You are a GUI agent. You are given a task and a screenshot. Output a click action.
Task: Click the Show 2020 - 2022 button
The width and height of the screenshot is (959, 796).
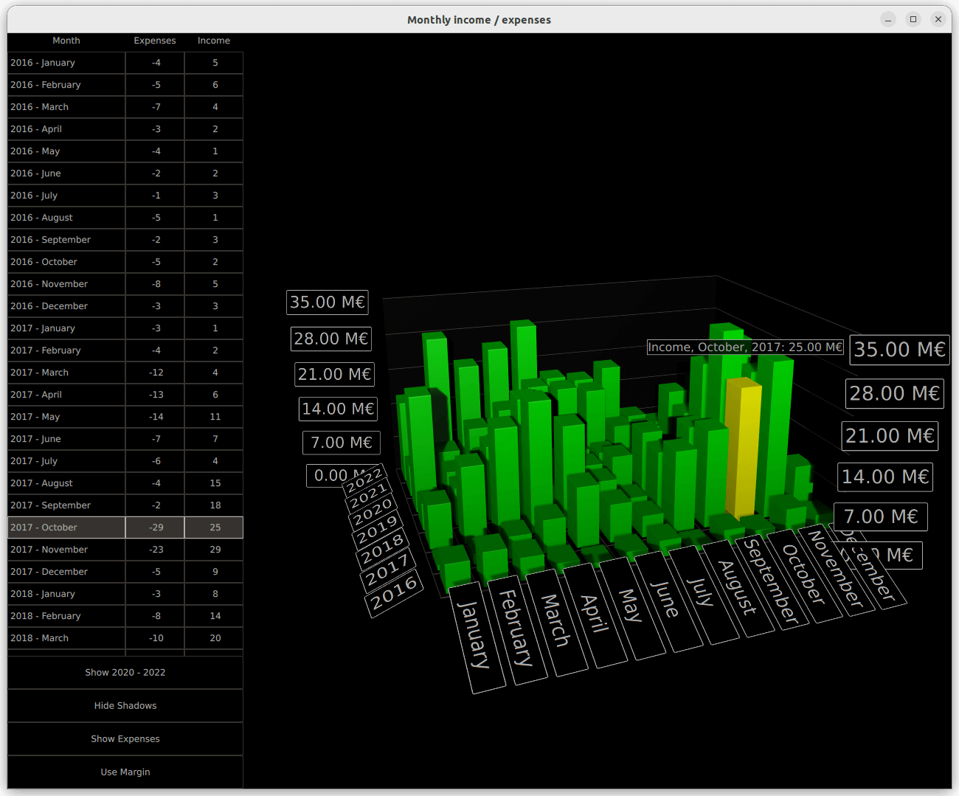pos(125,672)
